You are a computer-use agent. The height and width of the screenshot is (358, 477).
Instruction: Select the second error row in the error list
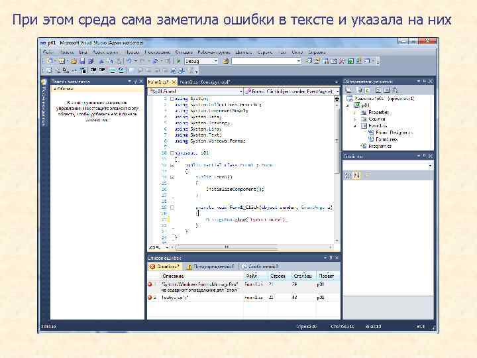click(243, 298)
